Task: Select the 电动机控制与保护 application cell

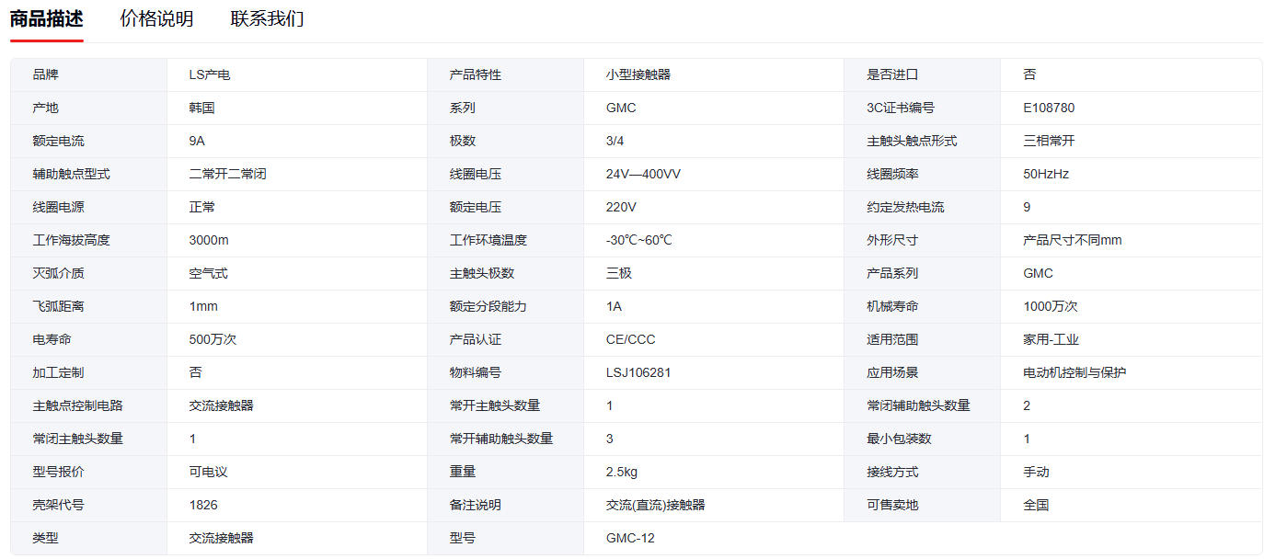Action: pyautogui.click(x=1074, y=372)
